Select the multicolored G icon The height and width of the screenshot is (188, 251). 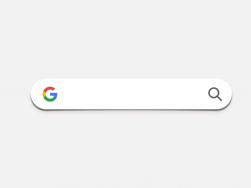click(50, 94)
